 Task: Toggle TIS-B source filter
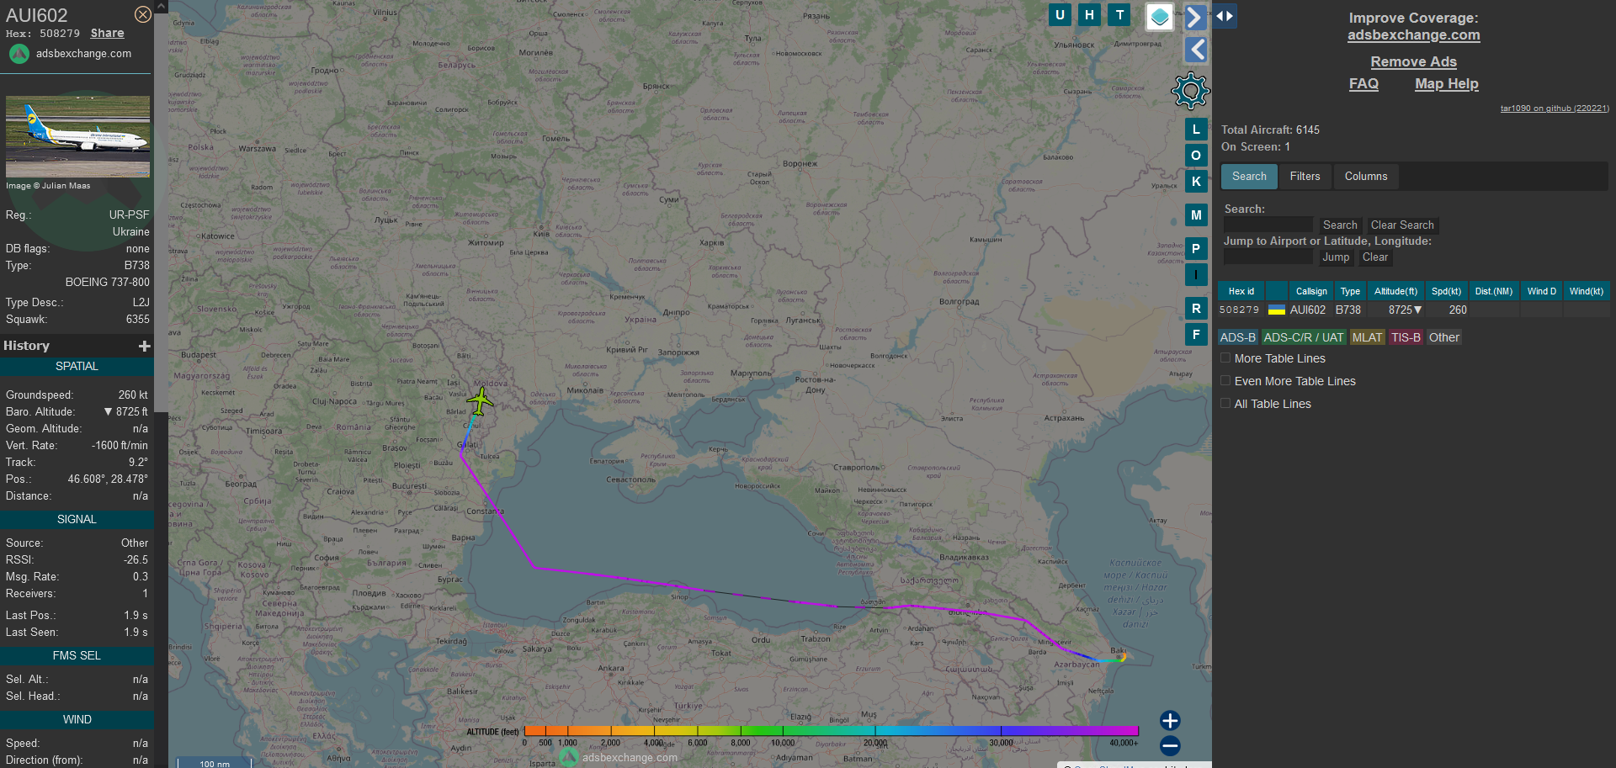pos(1406,337)
